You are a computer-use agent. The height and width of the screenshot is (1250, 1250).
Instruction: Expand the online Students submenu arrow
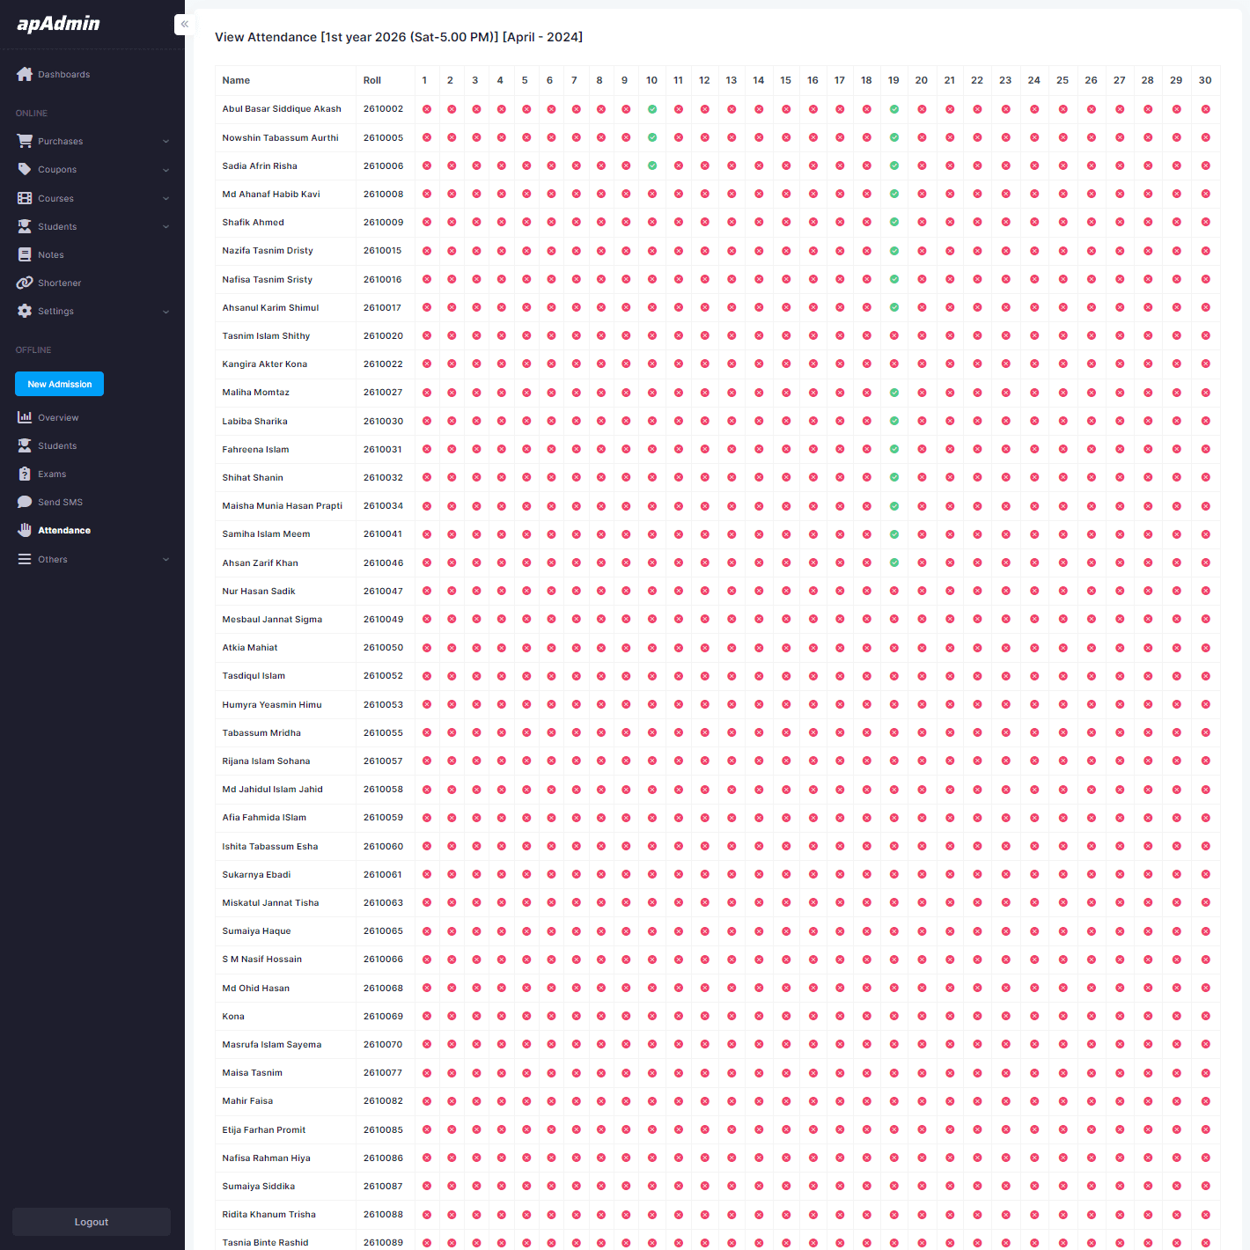(x=165, y=226)
